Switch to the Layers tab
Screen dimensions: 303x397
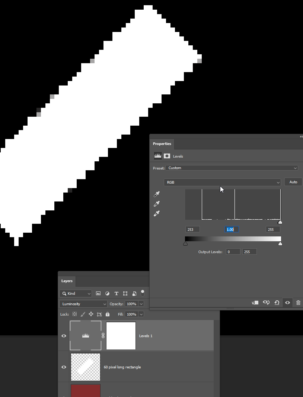coord(67,281)
